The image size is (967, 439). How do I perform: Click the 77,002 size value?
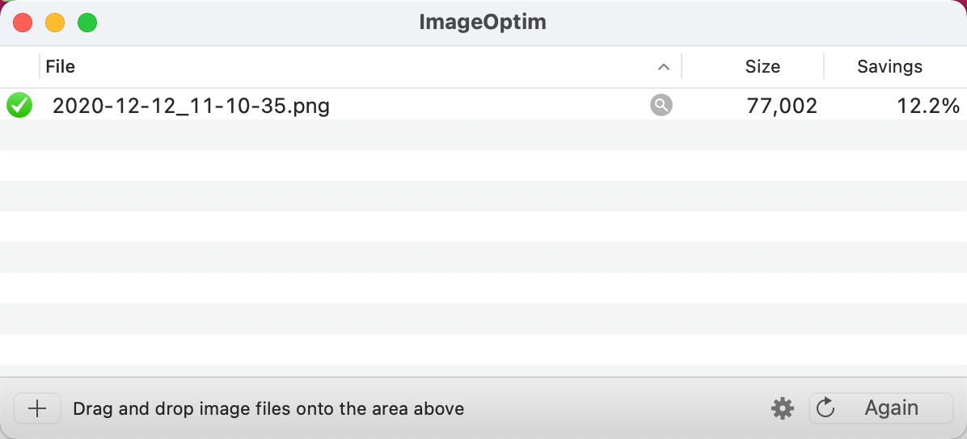[x=781, y=106]
